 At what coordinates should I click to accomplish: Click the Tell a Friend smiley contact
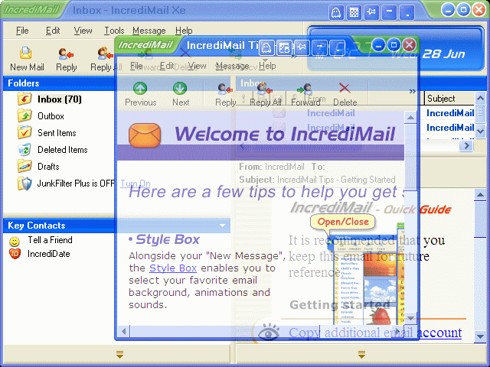point(15,242)
